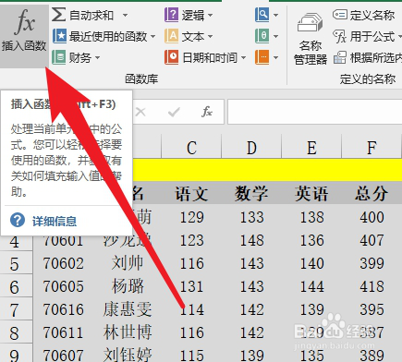Expand the 逻辑 dropdown arrow
The image size is (402, 362).
[210, 15]
